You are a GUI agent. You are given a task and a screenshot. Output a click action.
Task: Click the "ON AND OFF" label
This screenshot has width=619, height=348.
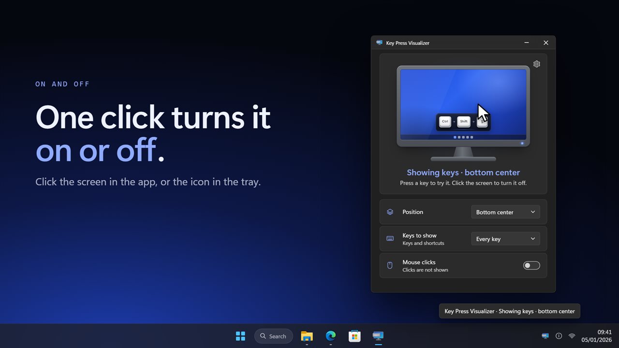click(x=62, y=84)
